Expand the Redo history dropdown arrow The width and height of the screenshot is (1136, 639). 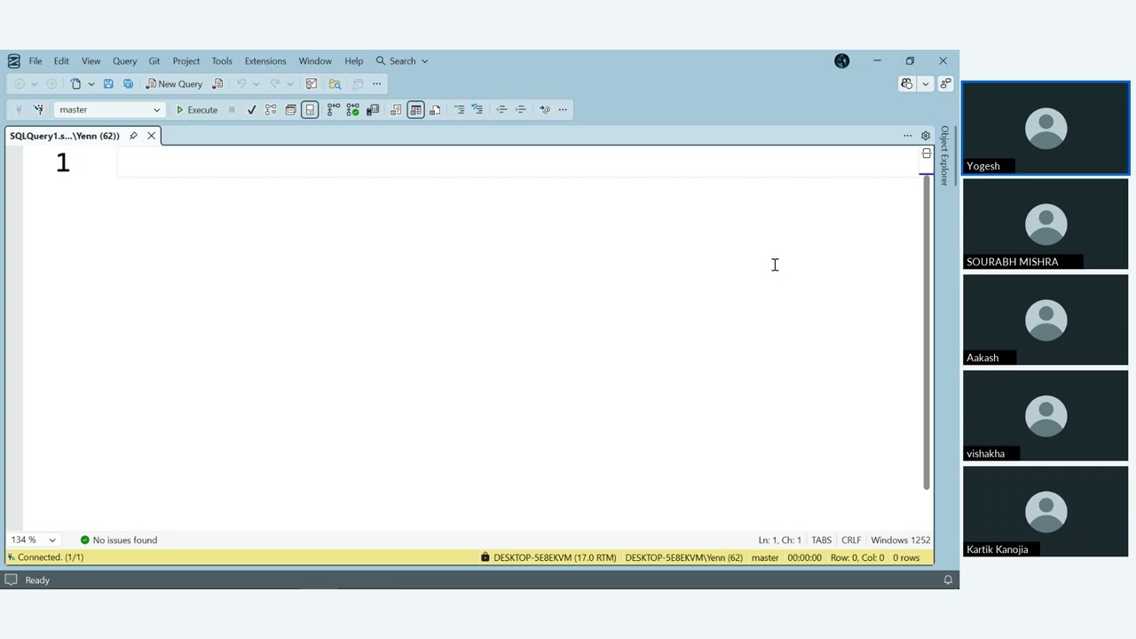click(x=289, y=83)
